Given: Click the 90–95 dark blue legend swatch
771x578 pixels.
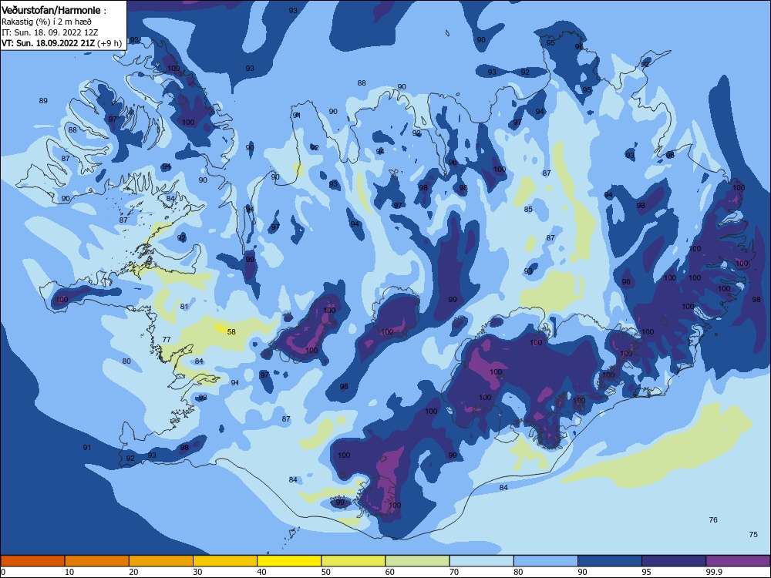Looking at the screenshot, I should [610, 561].
